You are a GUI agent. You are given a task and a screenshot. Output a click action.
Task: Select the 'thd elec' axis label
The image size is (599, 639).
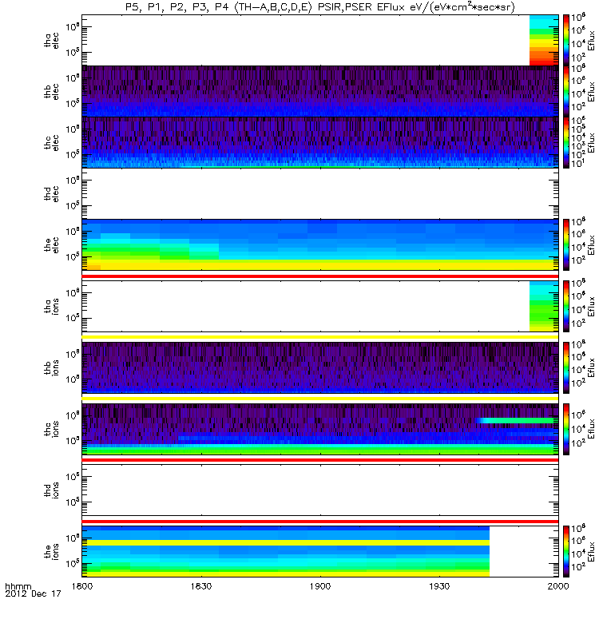pyautogui.click(x=51, y=193)
